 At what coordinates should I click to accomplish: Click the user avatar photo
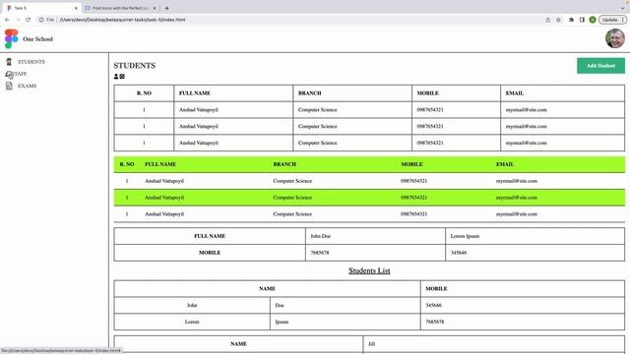[614, 38]
